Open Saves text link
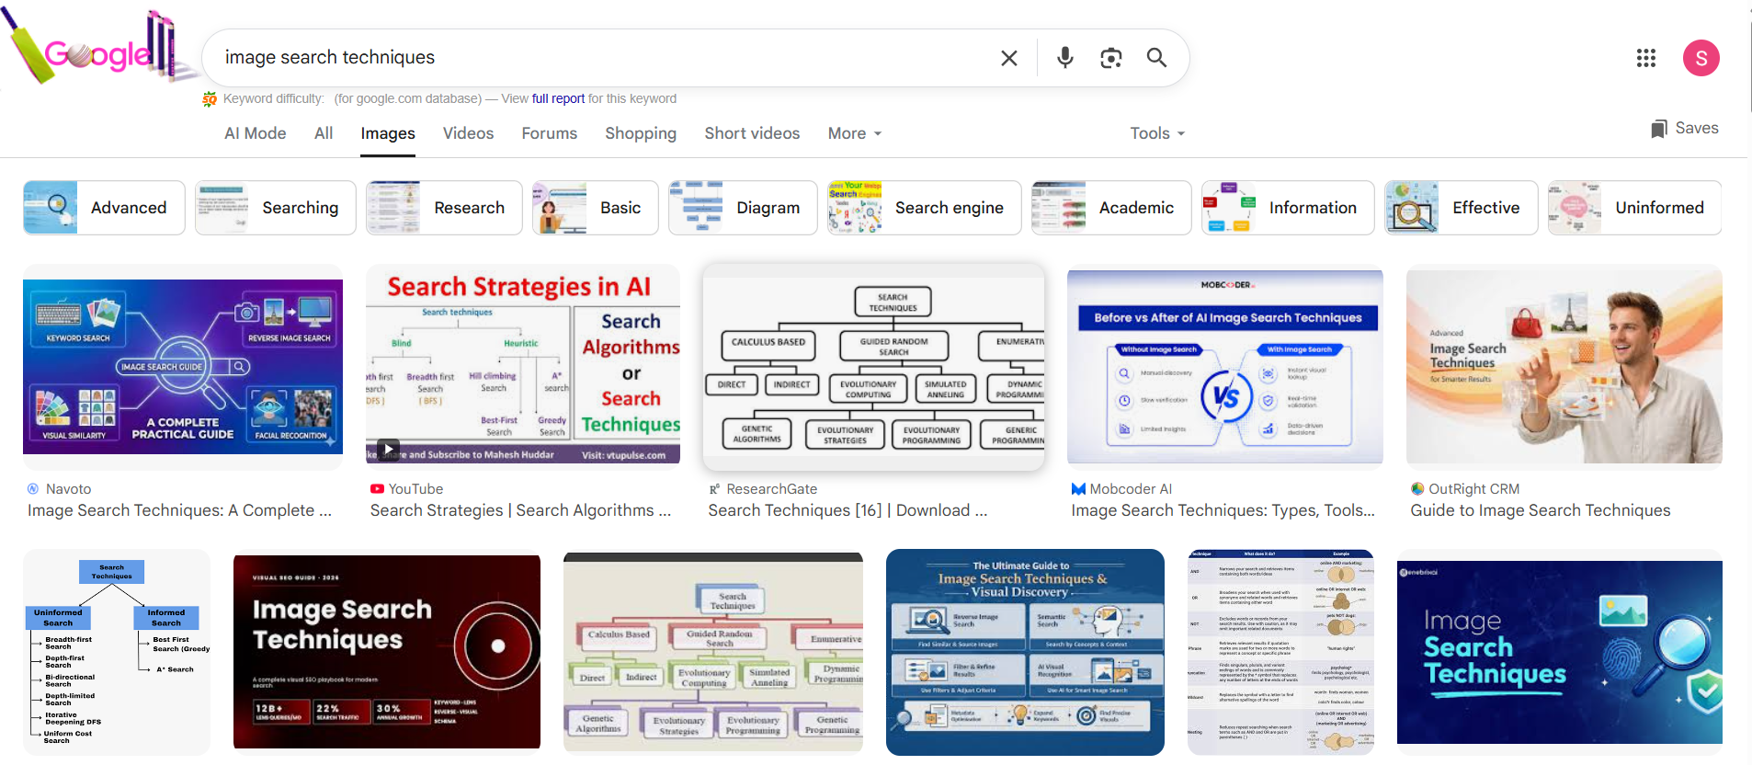The height and width of the screenshot is (765, 1752). pos(1697,129)
